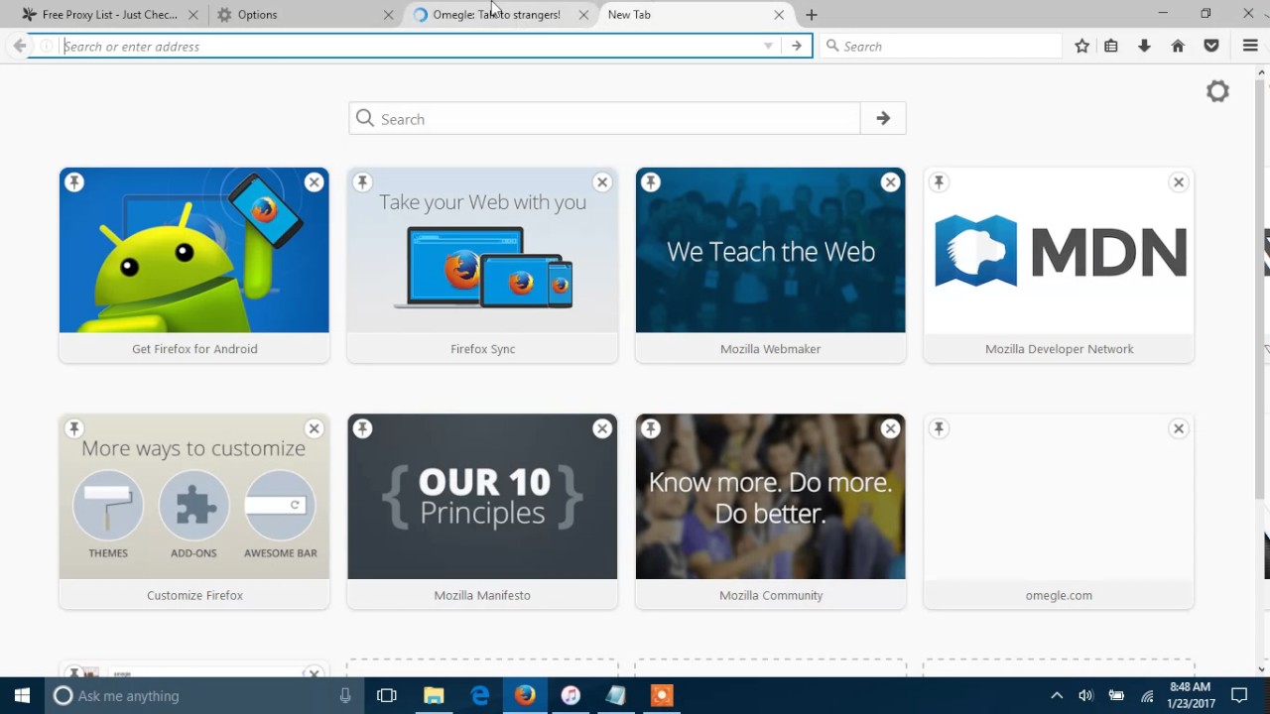Pin the Mozilla Developer Network tile

click(939, 182)
